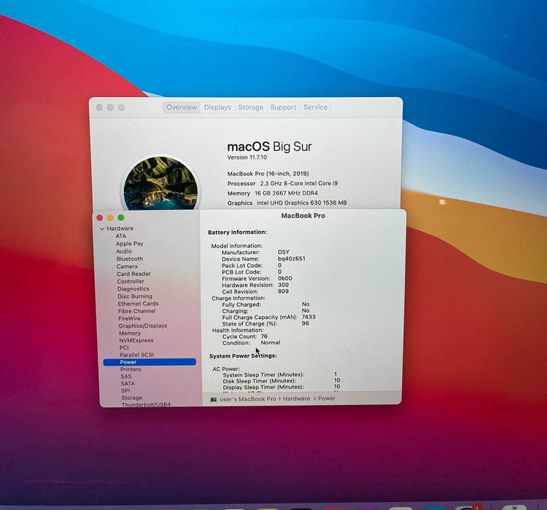The image size is (547, 510).
Task: Open Graphics/Displays in the sidebar
Action: click(x=143, y=326)
